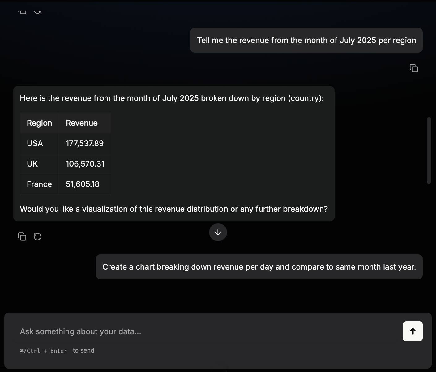Viewport: 436px width, 372px height.
Task: Click the 'Would you like a visualization' text
Action: (x=173, y=209)
